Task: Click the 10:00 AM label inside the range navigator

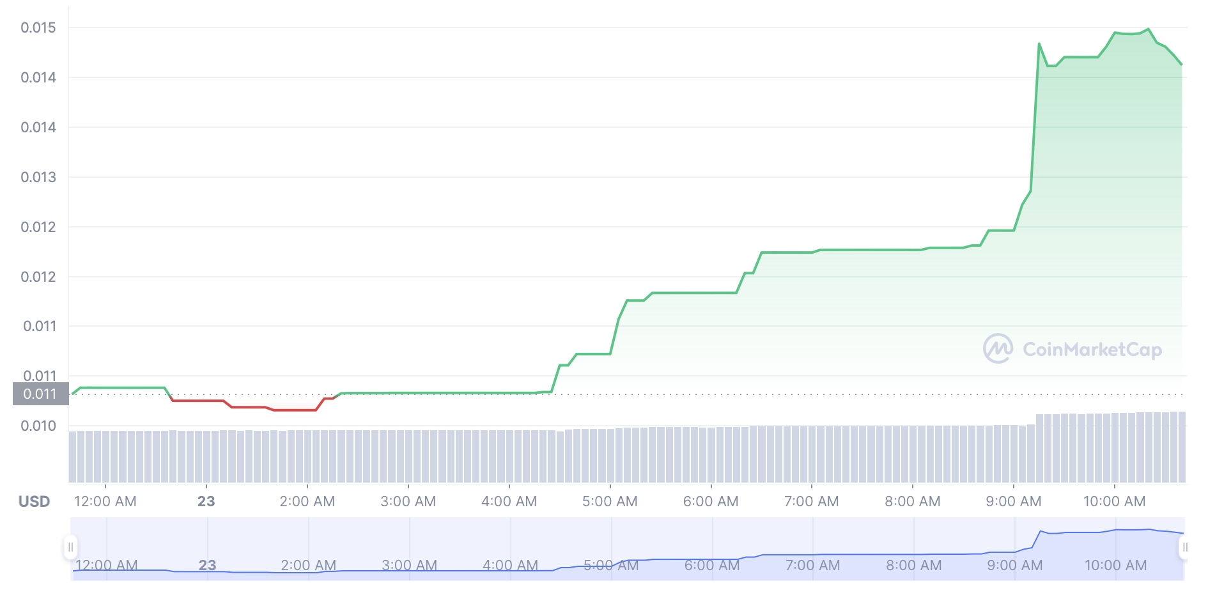Action: coord(1116,566)
